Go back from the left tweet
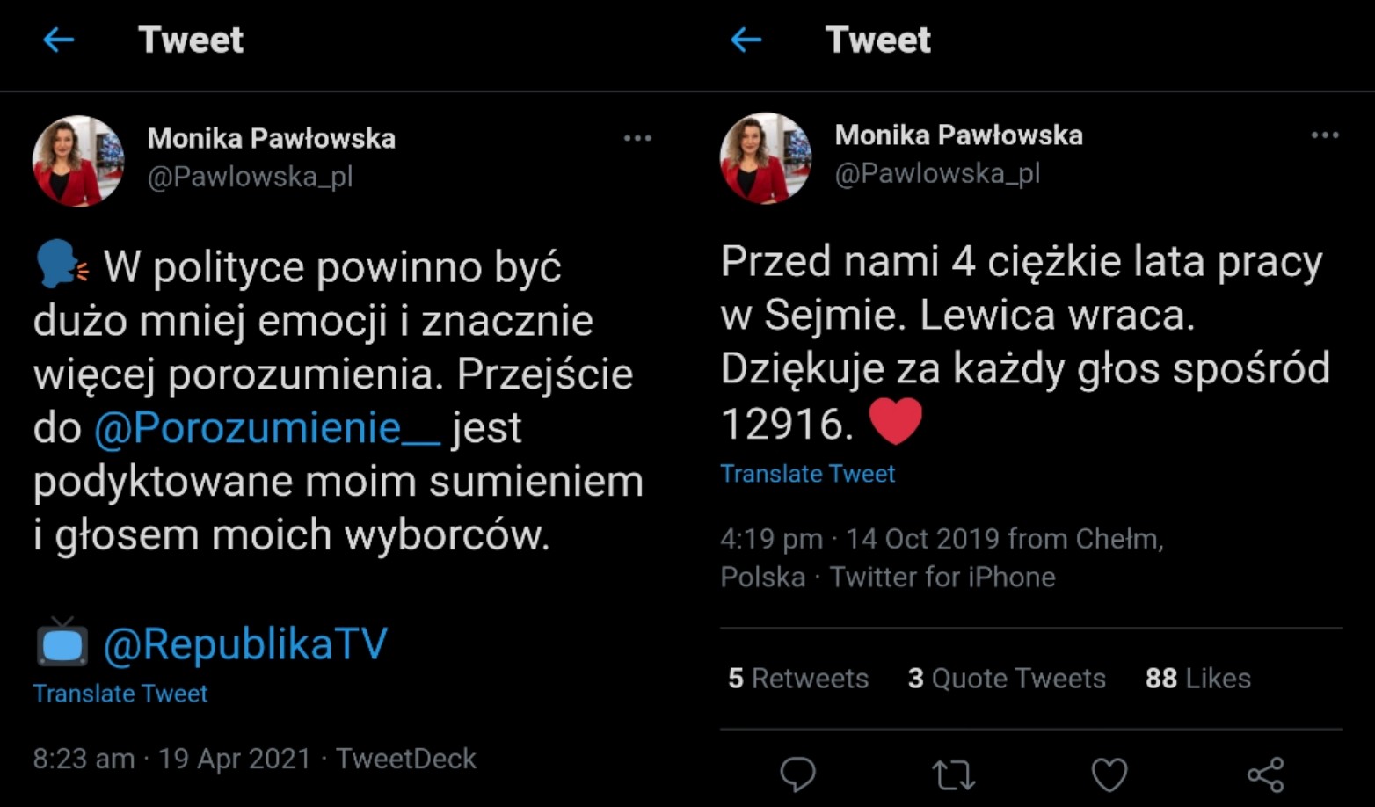This screenshot has width=1375, height=807. [59, 40]
